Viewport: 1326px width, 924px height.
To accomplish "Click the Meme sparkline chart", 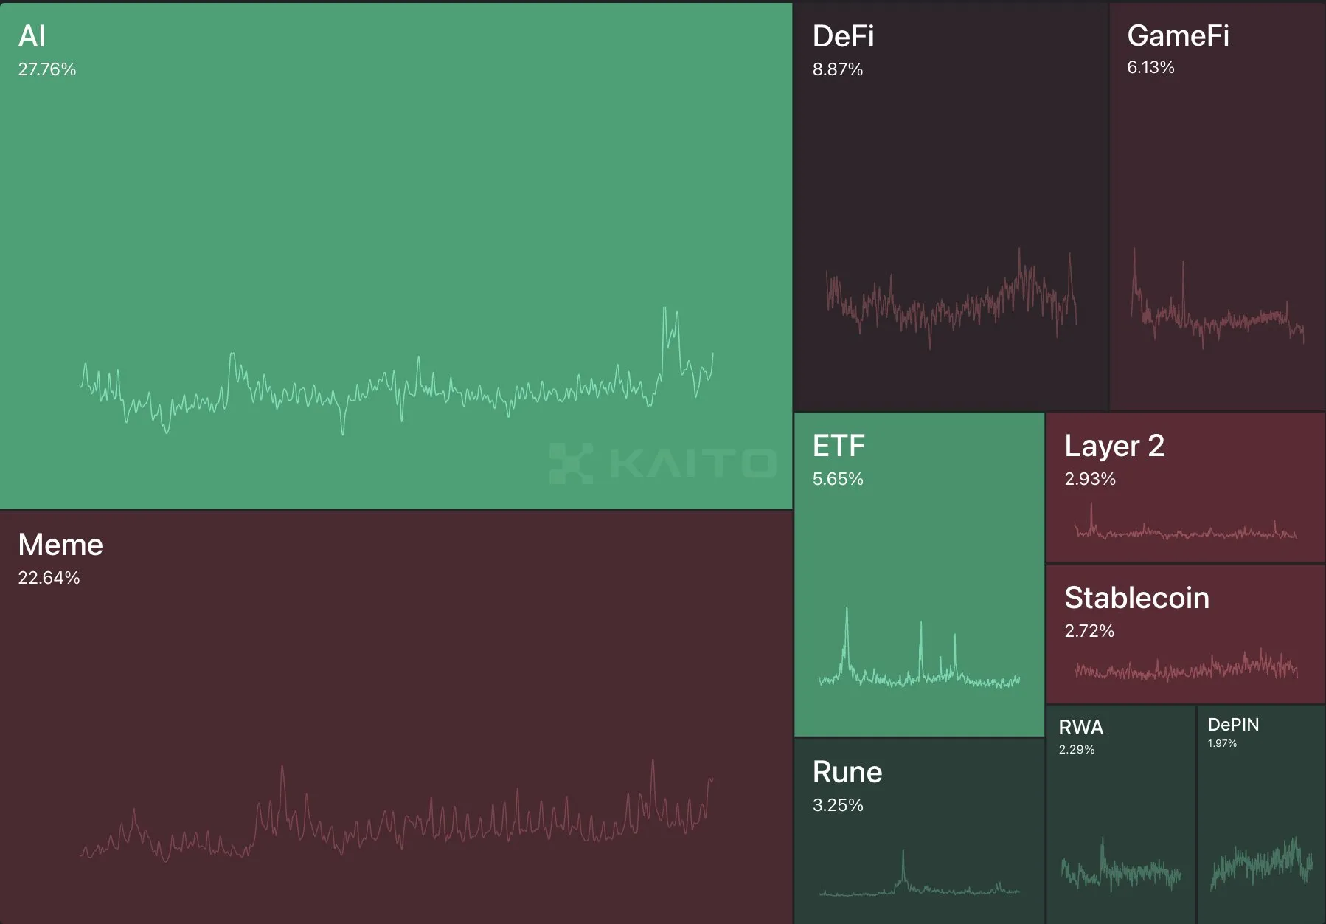I will click(397, 810).
